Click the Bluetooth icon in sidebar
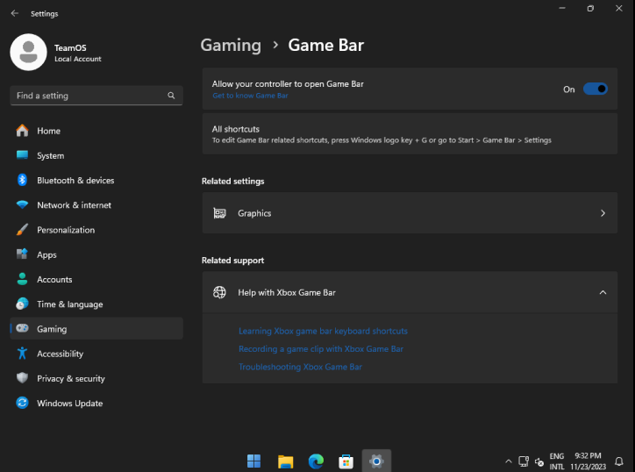This screenshot has width=635, height=472. 22,180
